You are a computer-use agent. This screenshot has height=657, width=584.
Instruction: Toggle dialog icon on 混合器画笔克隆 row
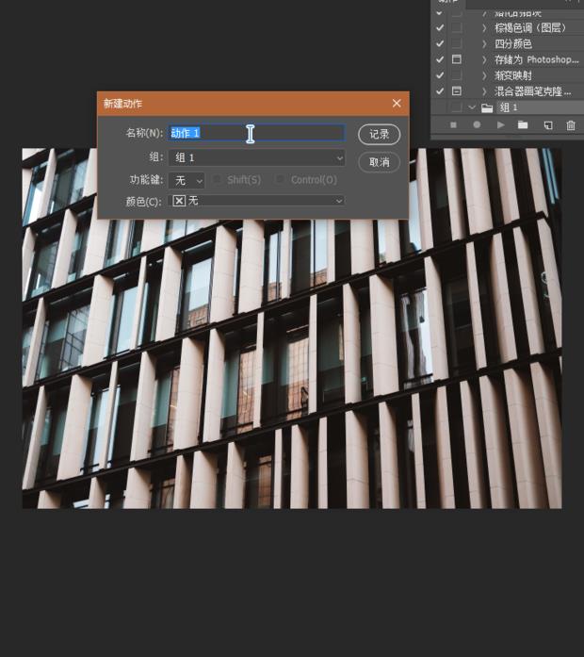coord(456,90)
